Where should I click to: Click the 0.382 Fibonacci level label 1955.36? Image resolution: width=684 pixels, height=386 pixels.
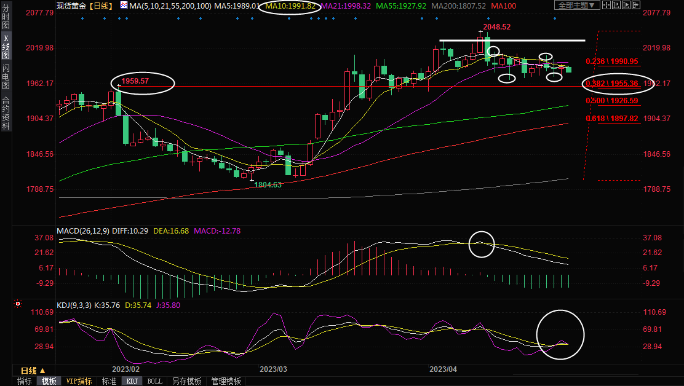pyautogui.click(x=612, y=83)
